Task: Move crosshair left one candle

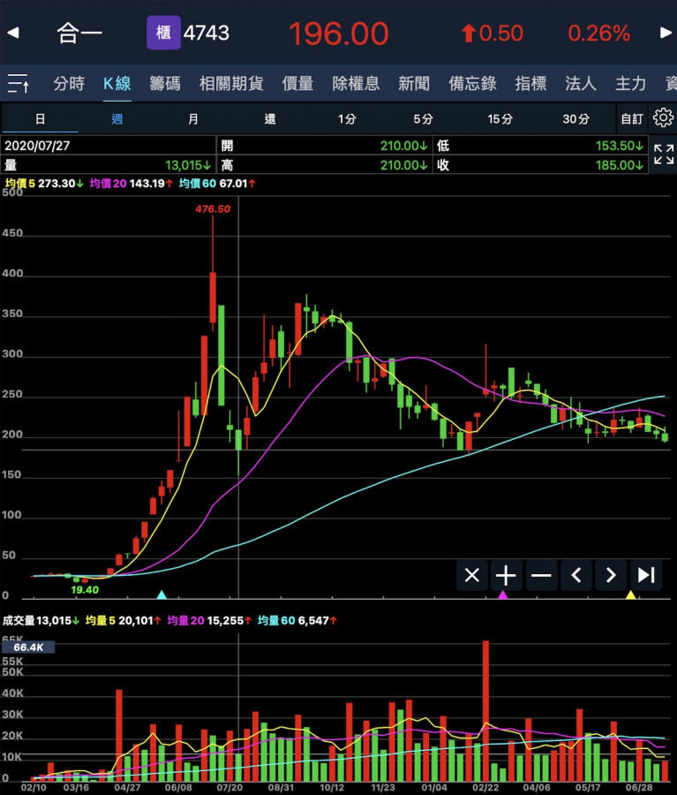Action: pyautogui.click(x=576, y=576)
